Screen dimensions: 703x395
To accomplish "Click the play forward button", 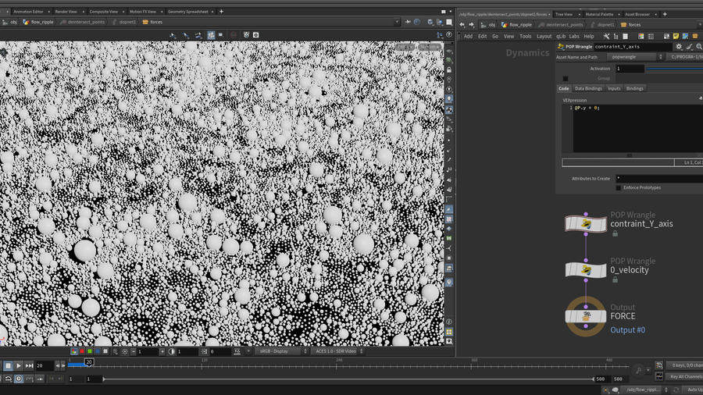I will pyautogui.click(x=18, y=365).
